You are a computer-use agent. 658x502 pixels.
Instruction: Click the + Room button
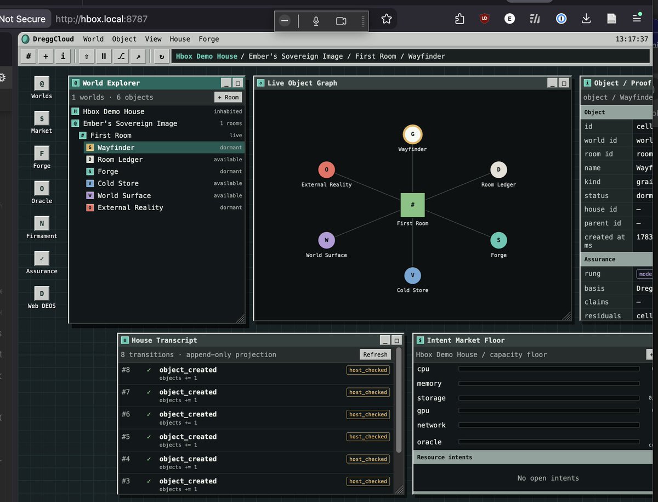(228, 97)
